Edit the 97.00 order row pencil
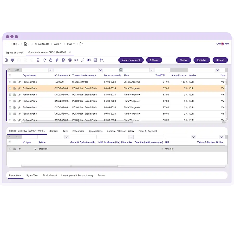Screen dimensions: 234x234 coord(19,107)
